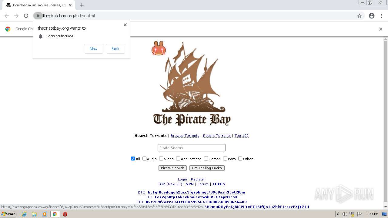388x218 pixels.
Task: Click the page vertical scrollbar
Action: tap(386, 121)
